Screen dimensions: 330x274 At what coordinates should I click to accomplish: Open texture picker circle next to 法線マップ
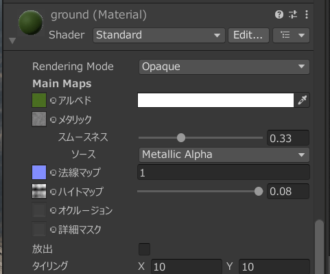[53, 172]
